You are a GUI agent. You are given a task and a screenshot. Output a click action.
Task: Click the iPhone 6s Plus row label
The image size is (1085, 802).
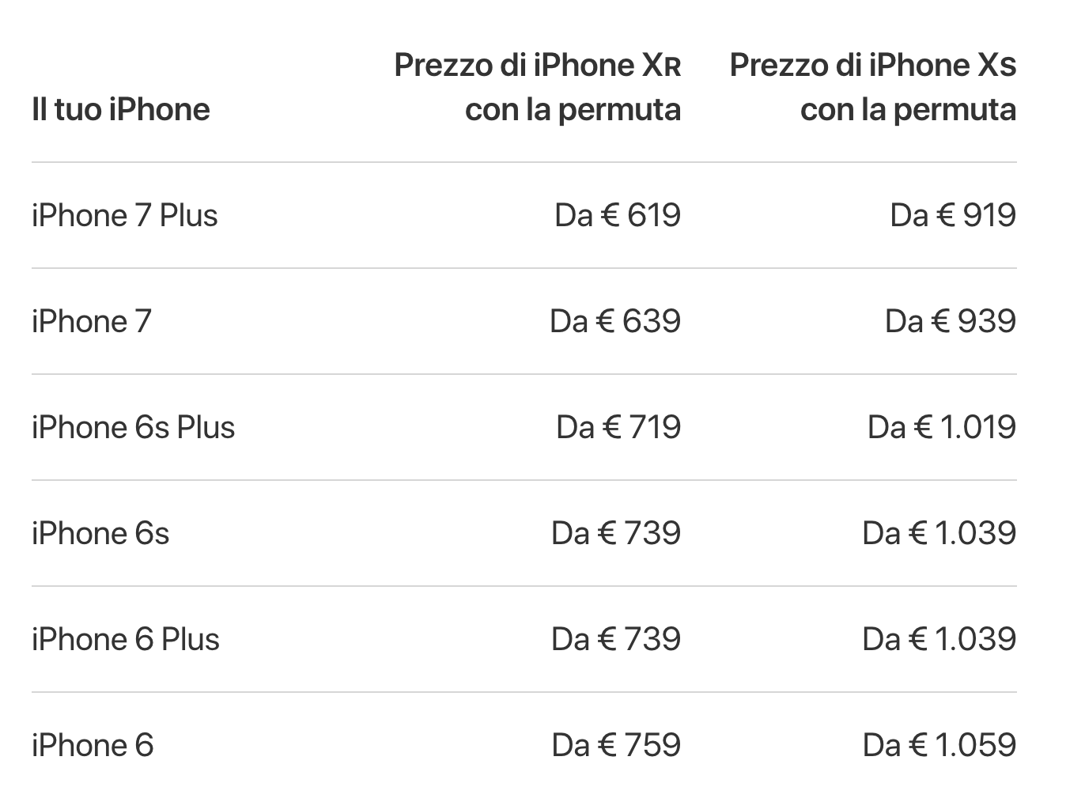134,427
